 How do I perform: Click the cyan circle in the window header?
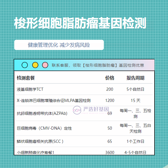point(25,65)
